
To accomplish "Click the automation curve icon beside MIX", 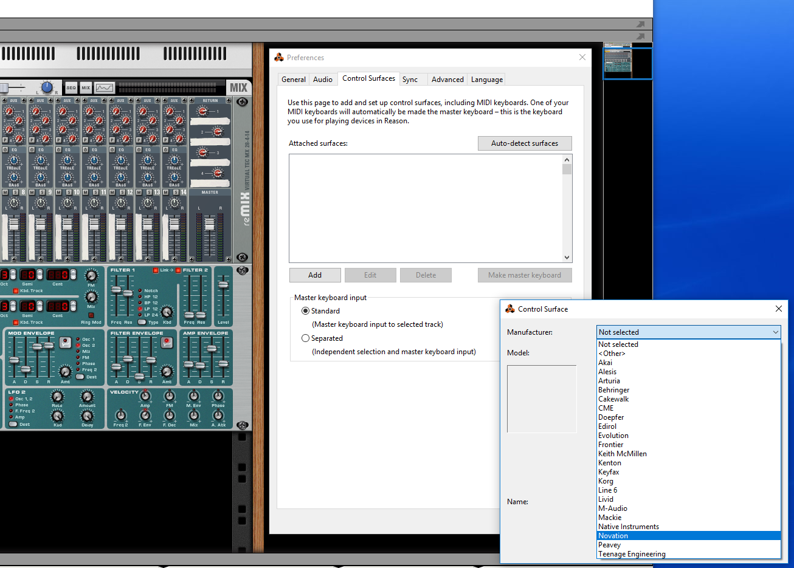I will (x=104, y=87).
